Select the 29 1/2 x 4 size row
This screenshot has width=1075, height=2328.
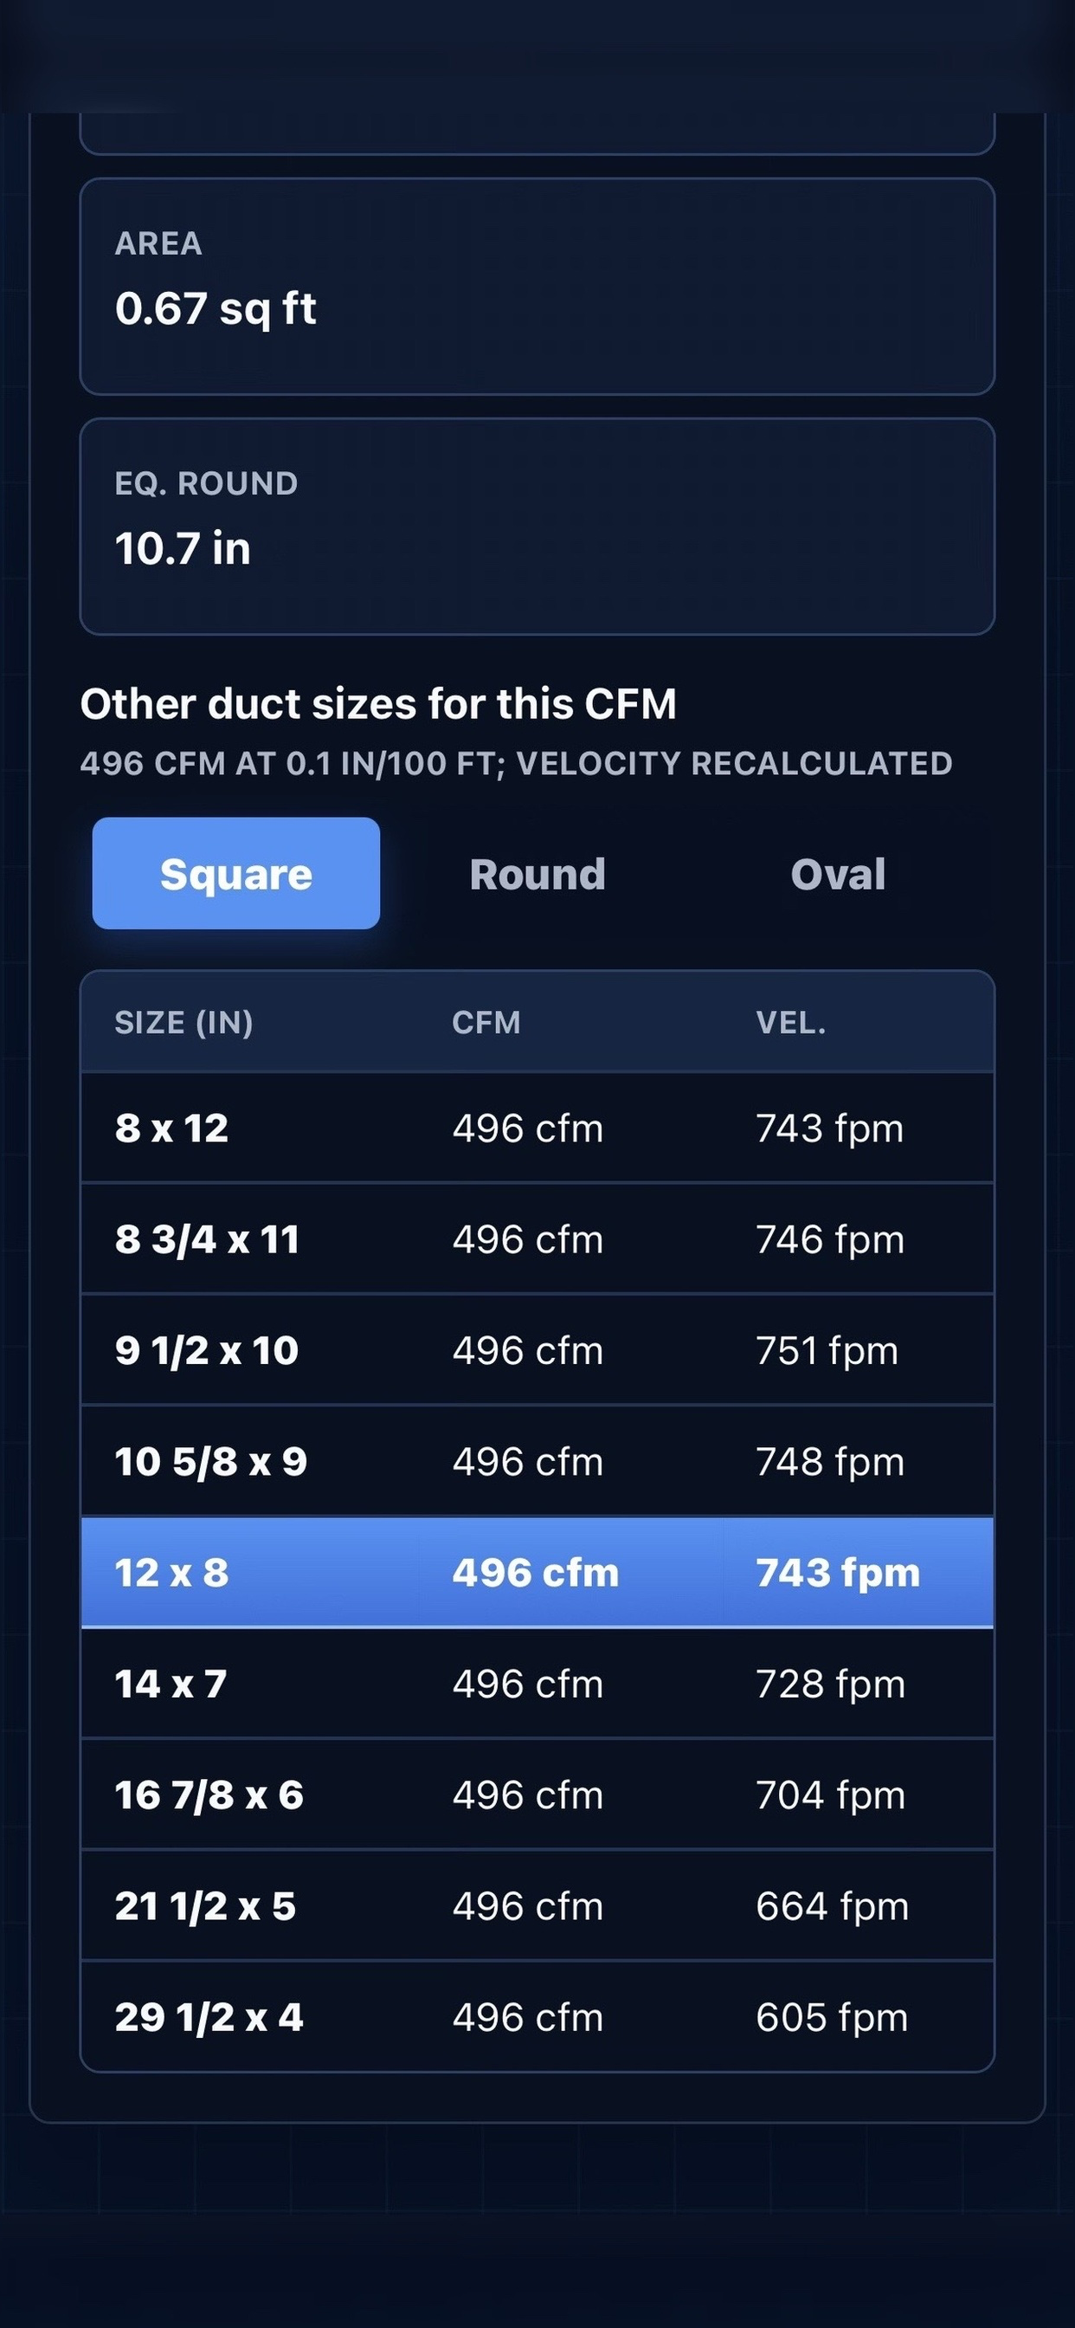click(537, 2017)
